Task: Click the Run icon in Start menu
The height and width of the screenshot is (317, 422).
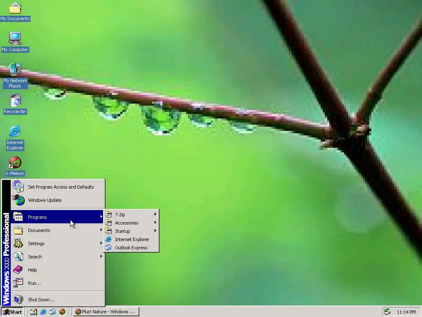Action: coord(18,283)
